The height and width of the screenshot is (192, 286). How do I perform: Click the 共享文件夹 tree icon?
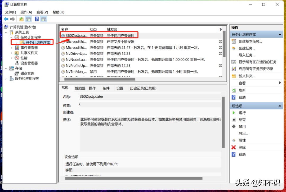click(17, 53)
